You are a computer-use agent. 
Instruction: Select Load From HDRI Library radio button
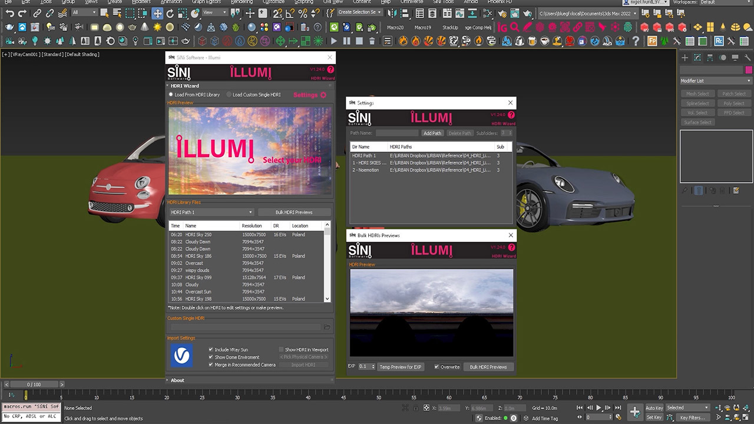tap(171, 94)
